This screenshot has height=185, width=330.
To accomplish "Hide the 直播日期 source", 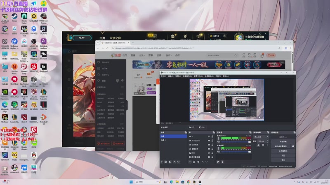I will 209,149.
